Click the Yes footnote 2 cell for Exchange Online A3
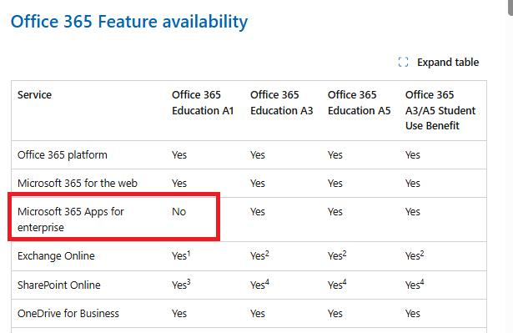This screenshot has height=333, width=513. pos(259,255)
